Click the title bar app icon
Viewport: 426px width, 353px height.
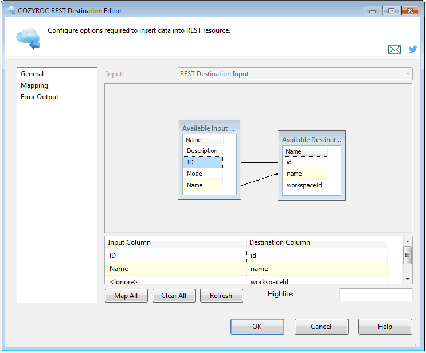click(11, 10)
